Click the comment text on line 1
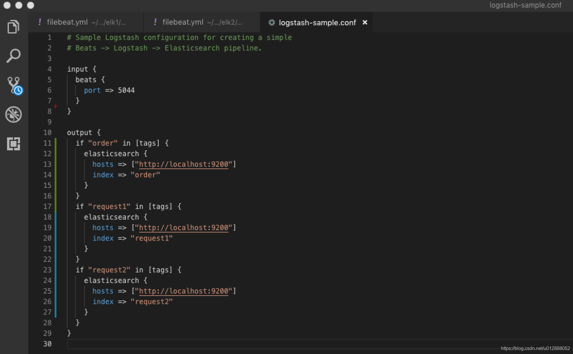Screen dimensions: 573x354 pyautogui.click(x=180, y=38)
